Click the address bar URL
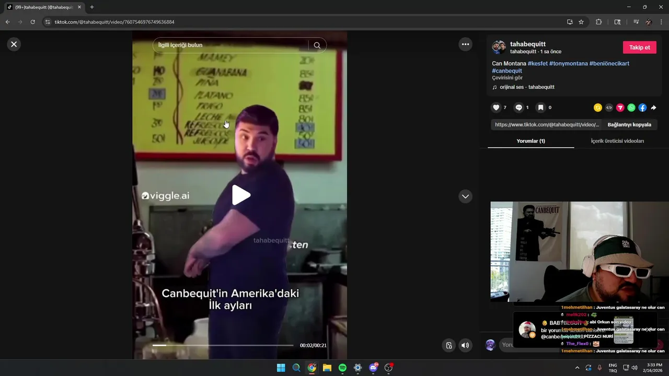The height and width of the screenshot is (376, 669). point(114,22)
